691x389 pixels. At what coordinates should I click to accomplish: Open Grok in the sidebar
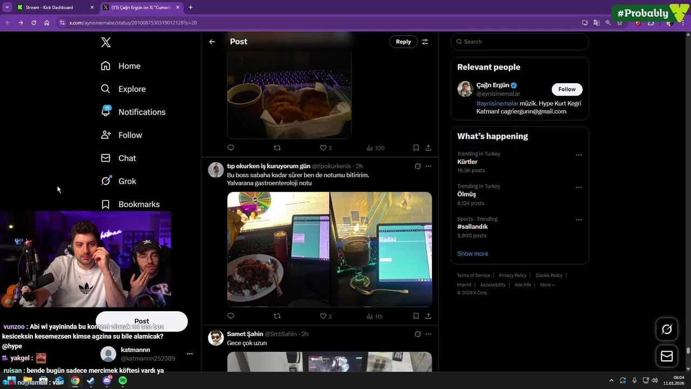point(118,181)
